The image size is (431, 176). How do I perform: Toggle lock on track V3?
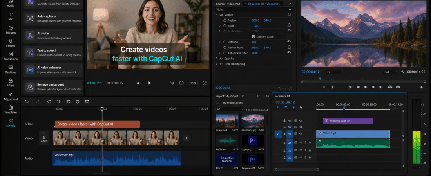(x=284, y=120)
